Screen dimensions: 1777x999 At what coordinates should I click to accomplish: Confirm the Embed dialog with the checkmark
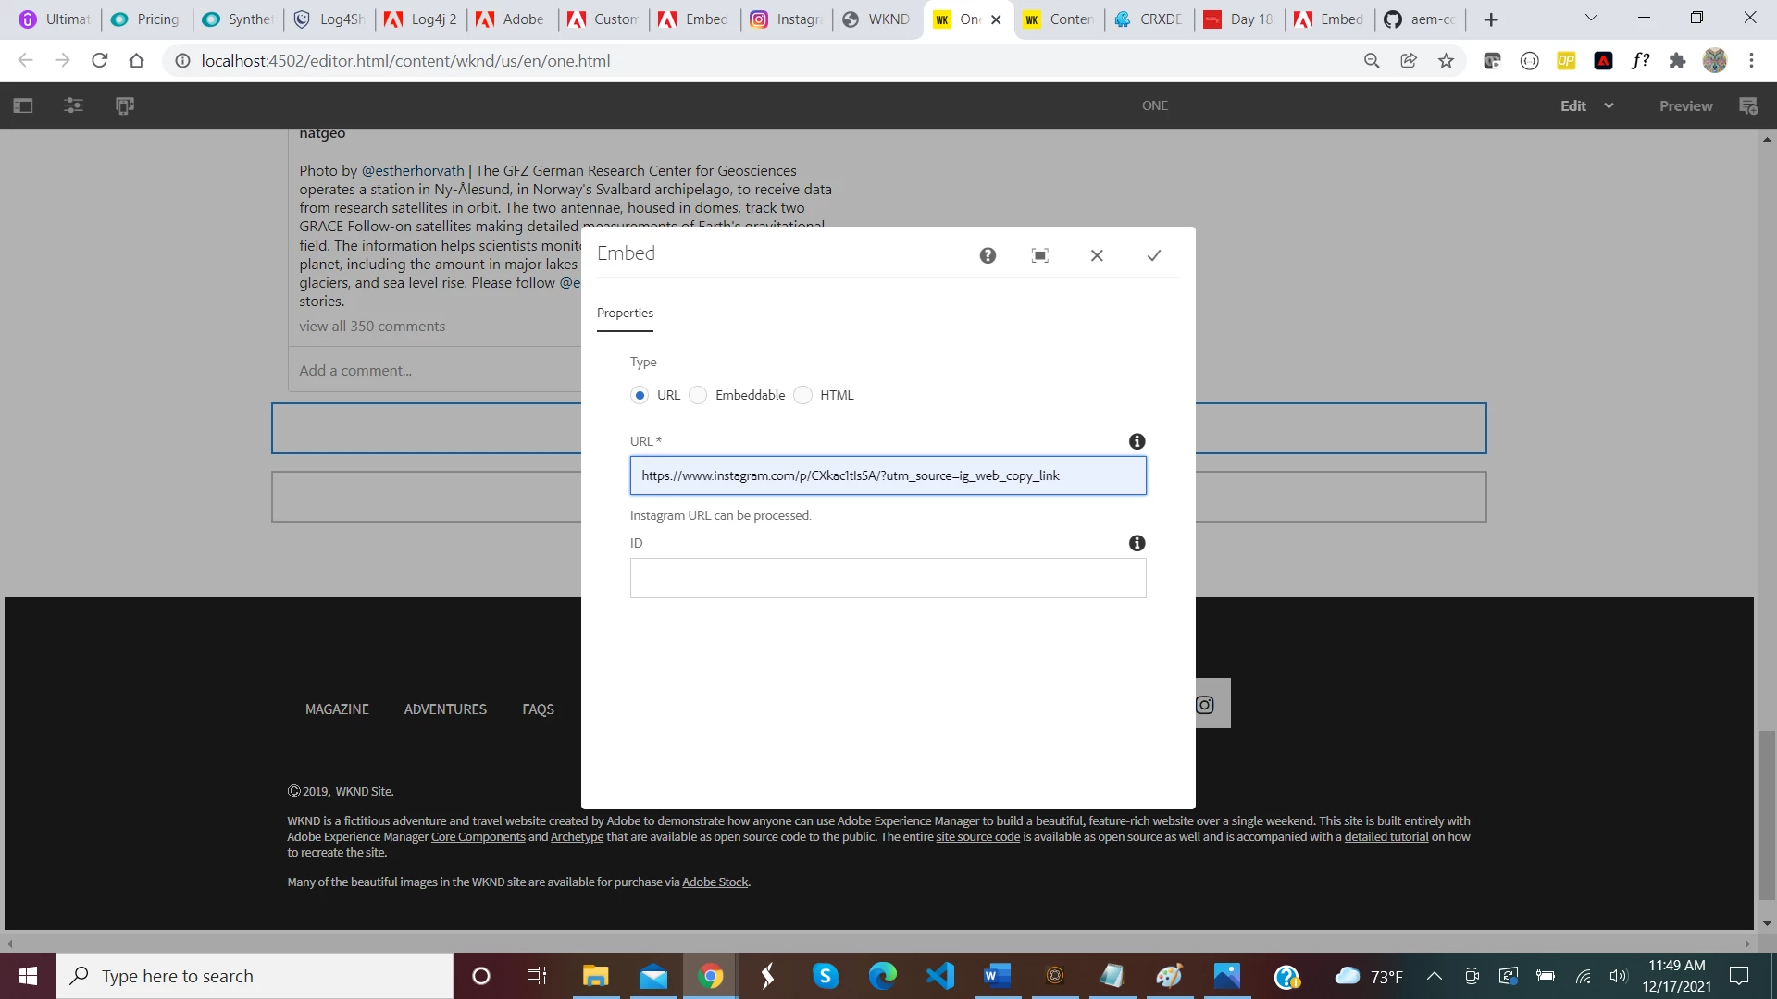click(1154, 255)
